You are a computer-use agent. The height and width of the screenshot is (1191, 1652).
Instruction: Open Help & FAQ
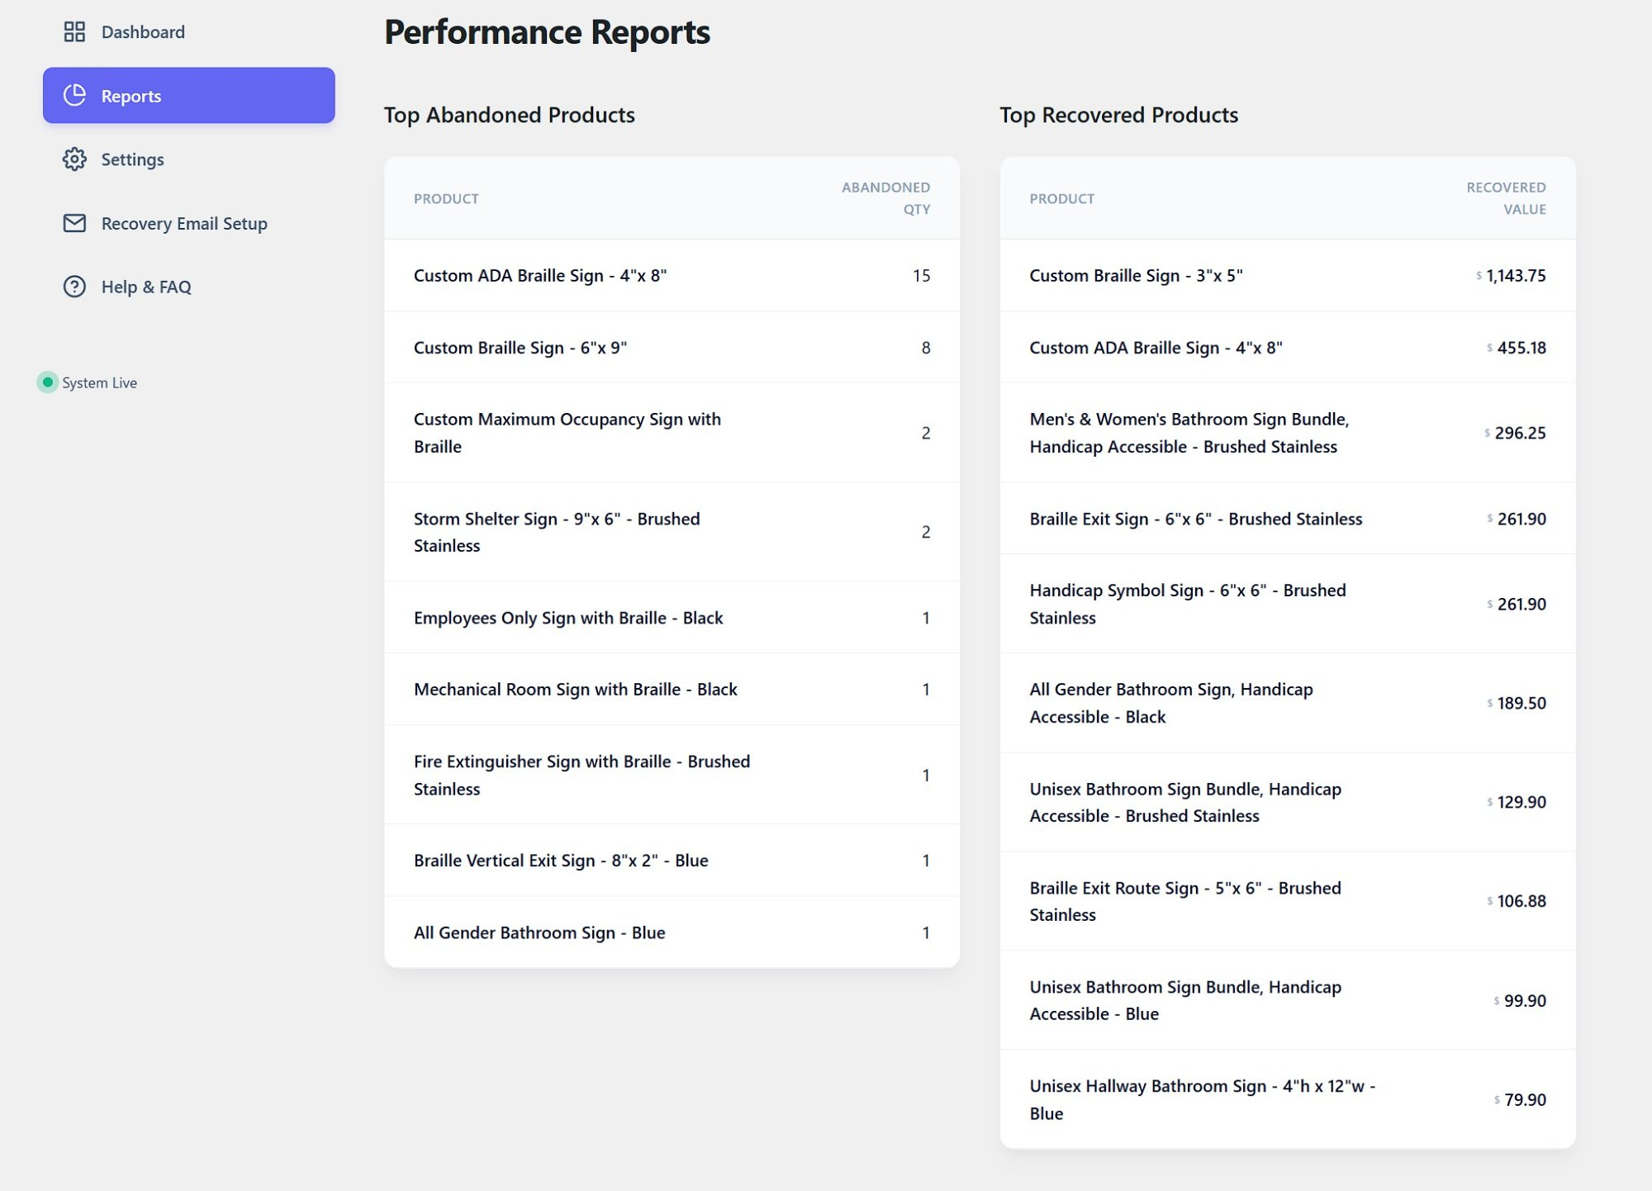click(x=146, y=287)
